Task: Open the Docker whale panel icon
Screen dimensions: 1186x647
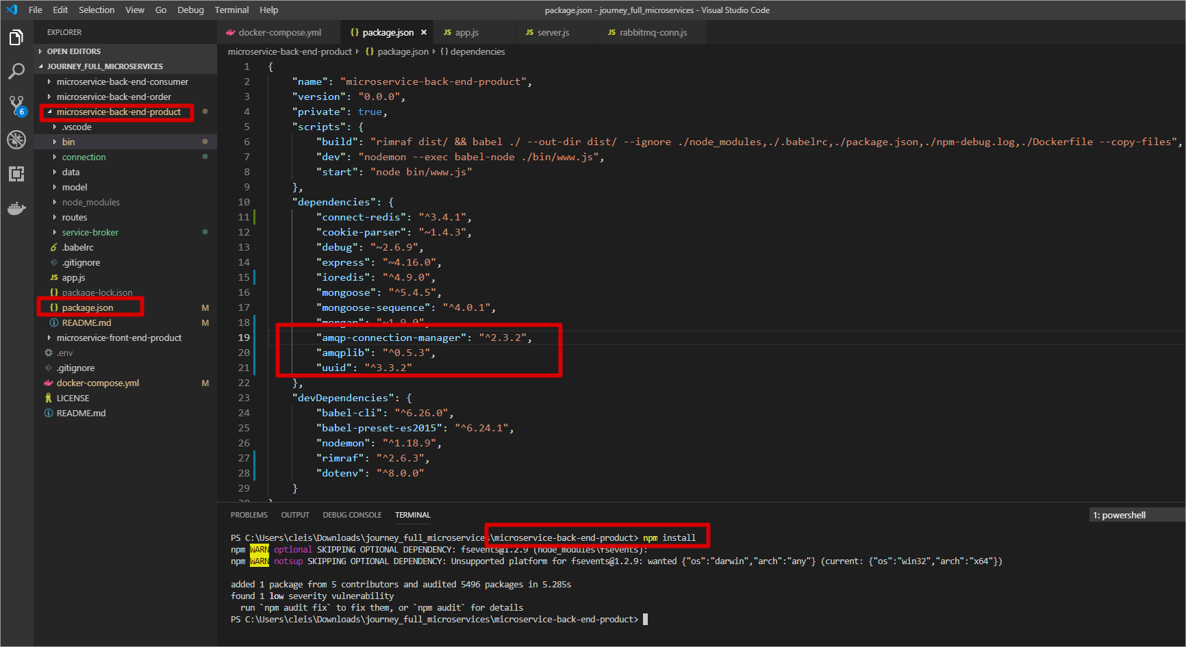Action: [x=16, y=208]
